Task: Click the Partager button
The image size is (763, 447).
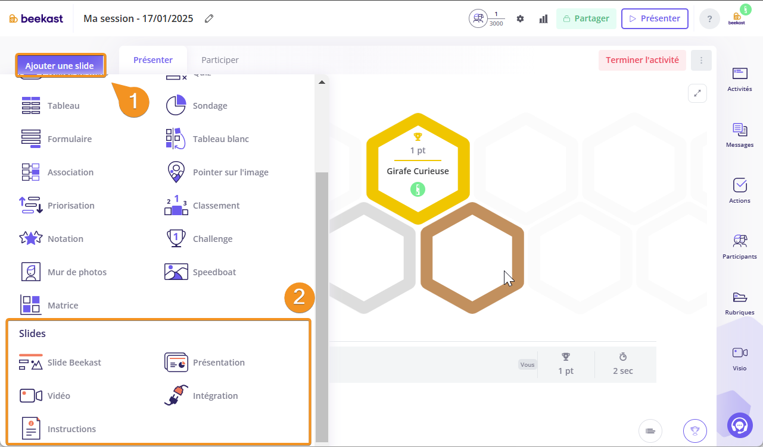Action: point(586,18)
